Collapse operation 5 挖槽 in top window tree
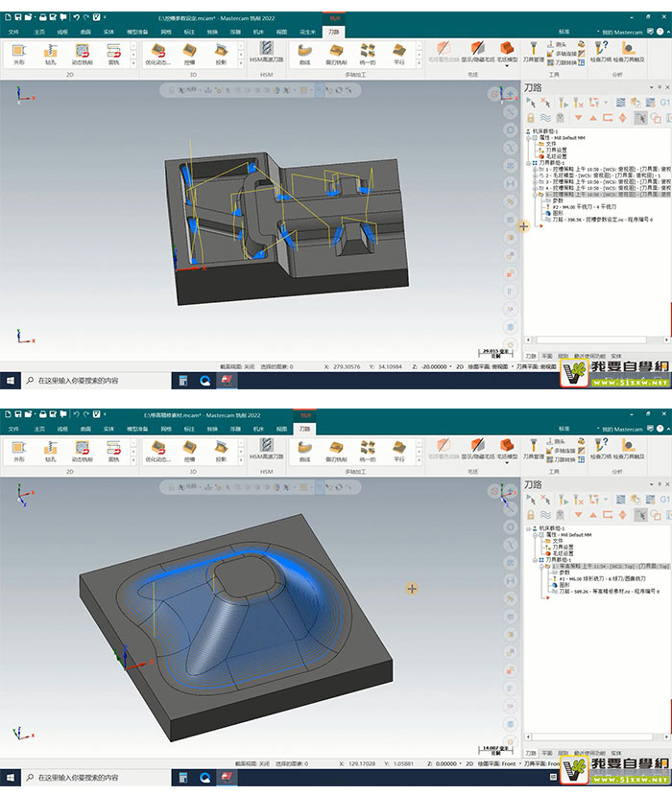Image resolution: width=672 pixels, height=795 pixels. click(x=535, y=194)
